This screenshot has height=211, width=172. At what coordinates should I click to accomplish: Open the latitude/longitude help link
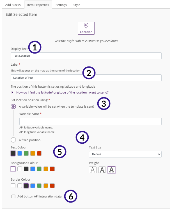63,92
